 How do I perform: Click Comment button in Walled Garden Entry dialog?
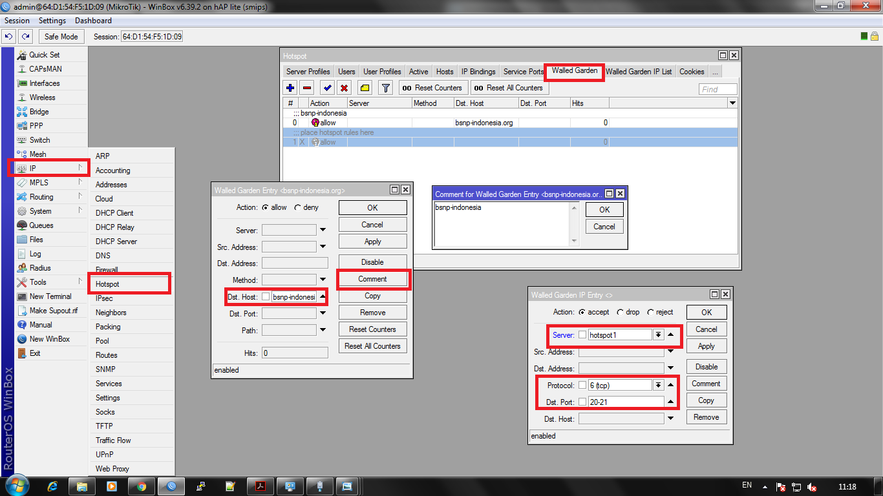(373, 279)
